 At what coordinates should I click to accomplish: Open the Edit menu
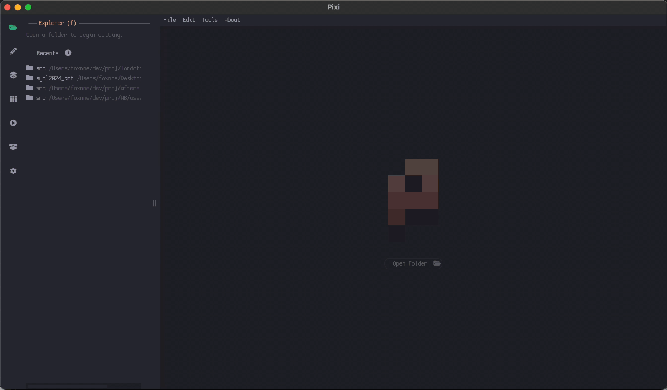189,20
